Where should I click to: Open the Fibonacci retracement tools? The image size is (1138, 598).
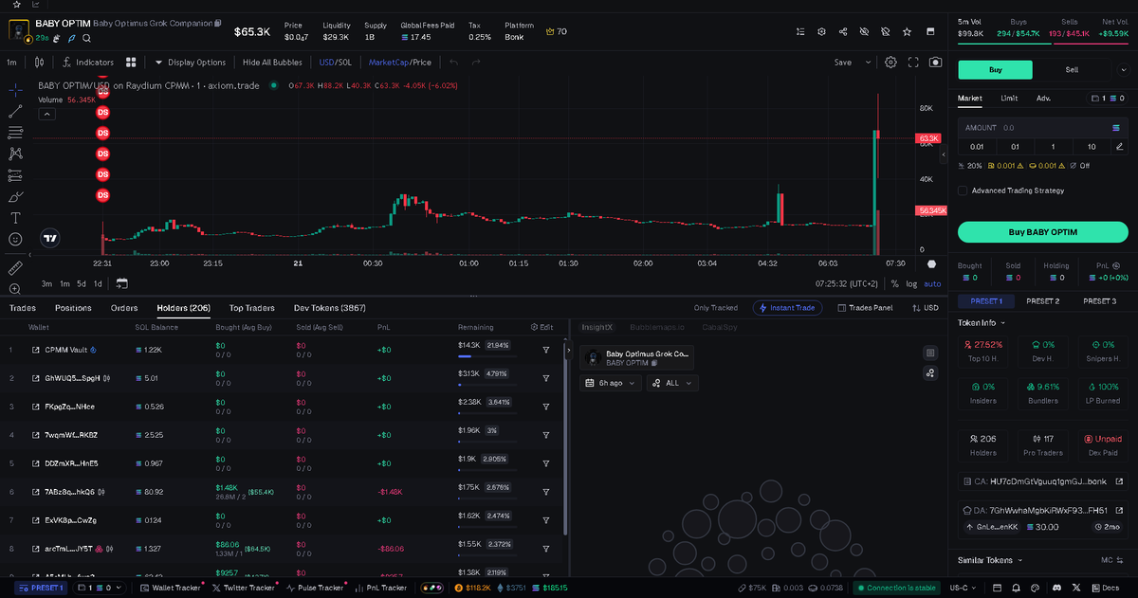point(15,133)
